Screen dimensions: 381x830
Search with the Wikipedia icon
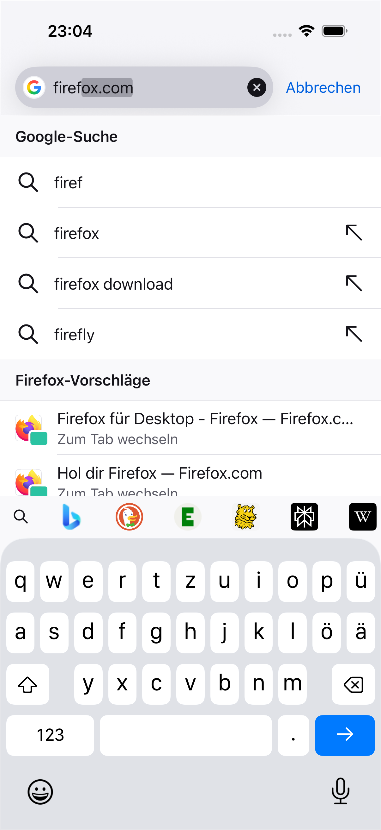363,517
